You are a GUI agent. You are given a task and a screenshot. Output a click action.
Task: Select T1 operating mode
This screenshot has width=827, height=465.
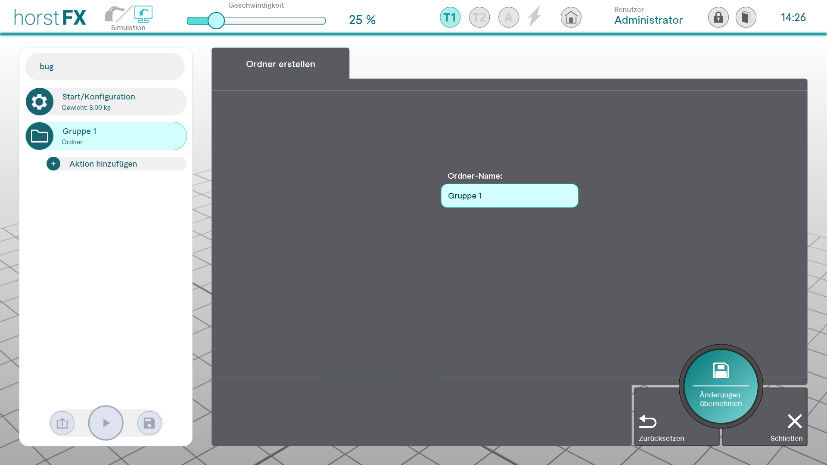[450, 18]
